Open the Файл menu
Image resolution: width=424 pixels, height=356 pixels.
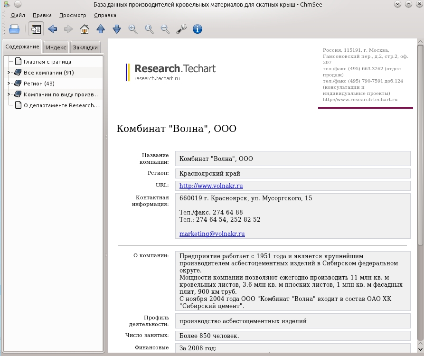click(18, 15)
